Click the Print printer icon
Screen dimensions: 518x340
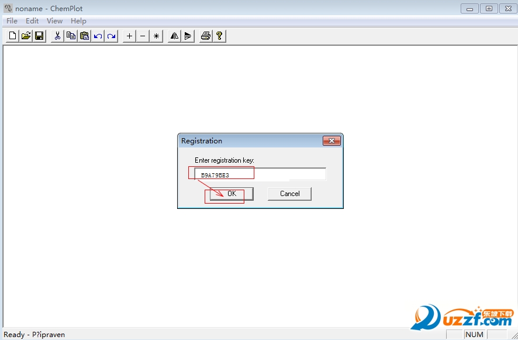pyautogui.click(x=205, y=36)
